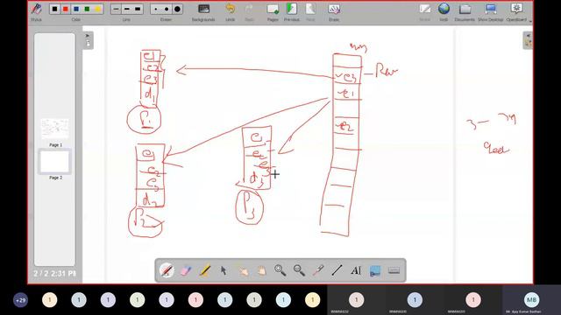
Task: Open the Documents view
Action: (x=465, y=11)
